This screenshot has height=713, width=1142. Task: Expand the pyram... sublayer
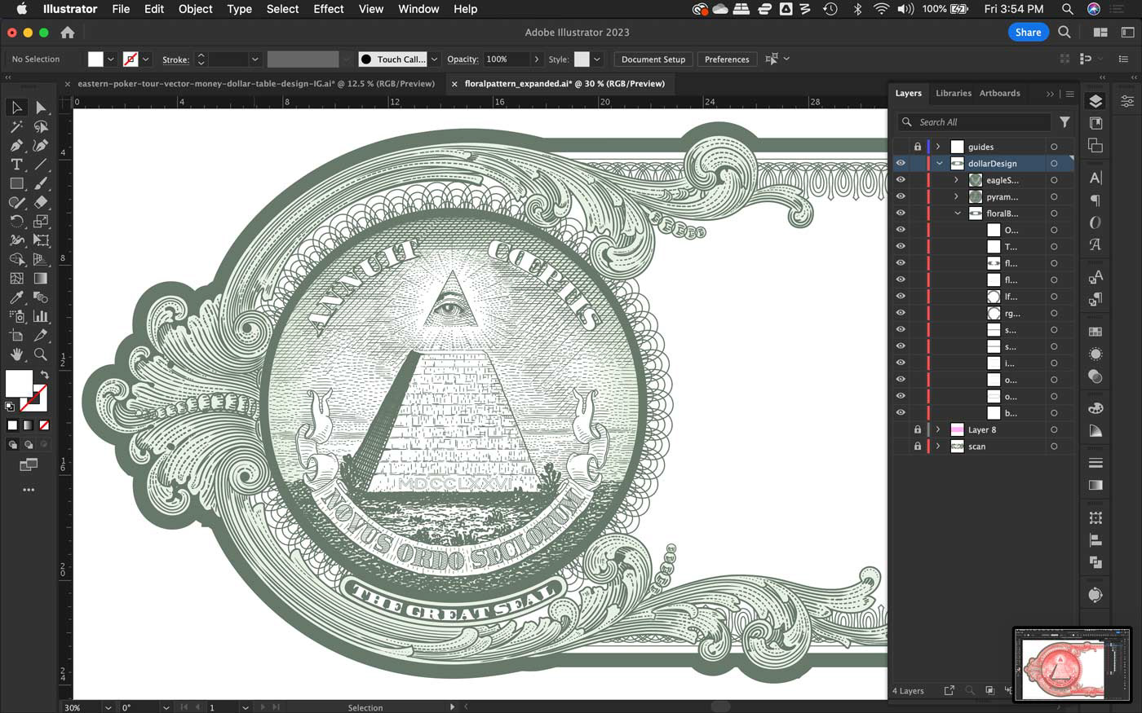pyautogui.click(x=956, y=196)
